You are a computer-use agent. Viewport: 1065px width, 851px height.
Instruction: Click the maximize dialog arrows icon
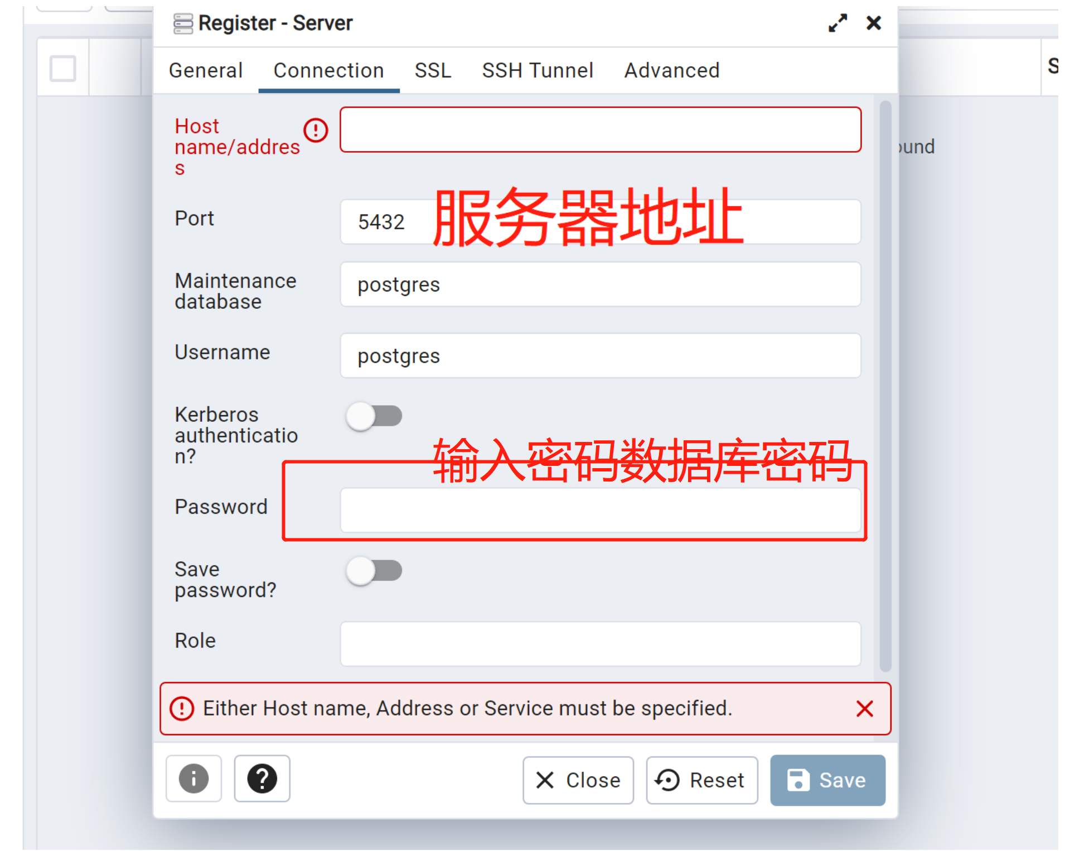[x=838, y=23]
